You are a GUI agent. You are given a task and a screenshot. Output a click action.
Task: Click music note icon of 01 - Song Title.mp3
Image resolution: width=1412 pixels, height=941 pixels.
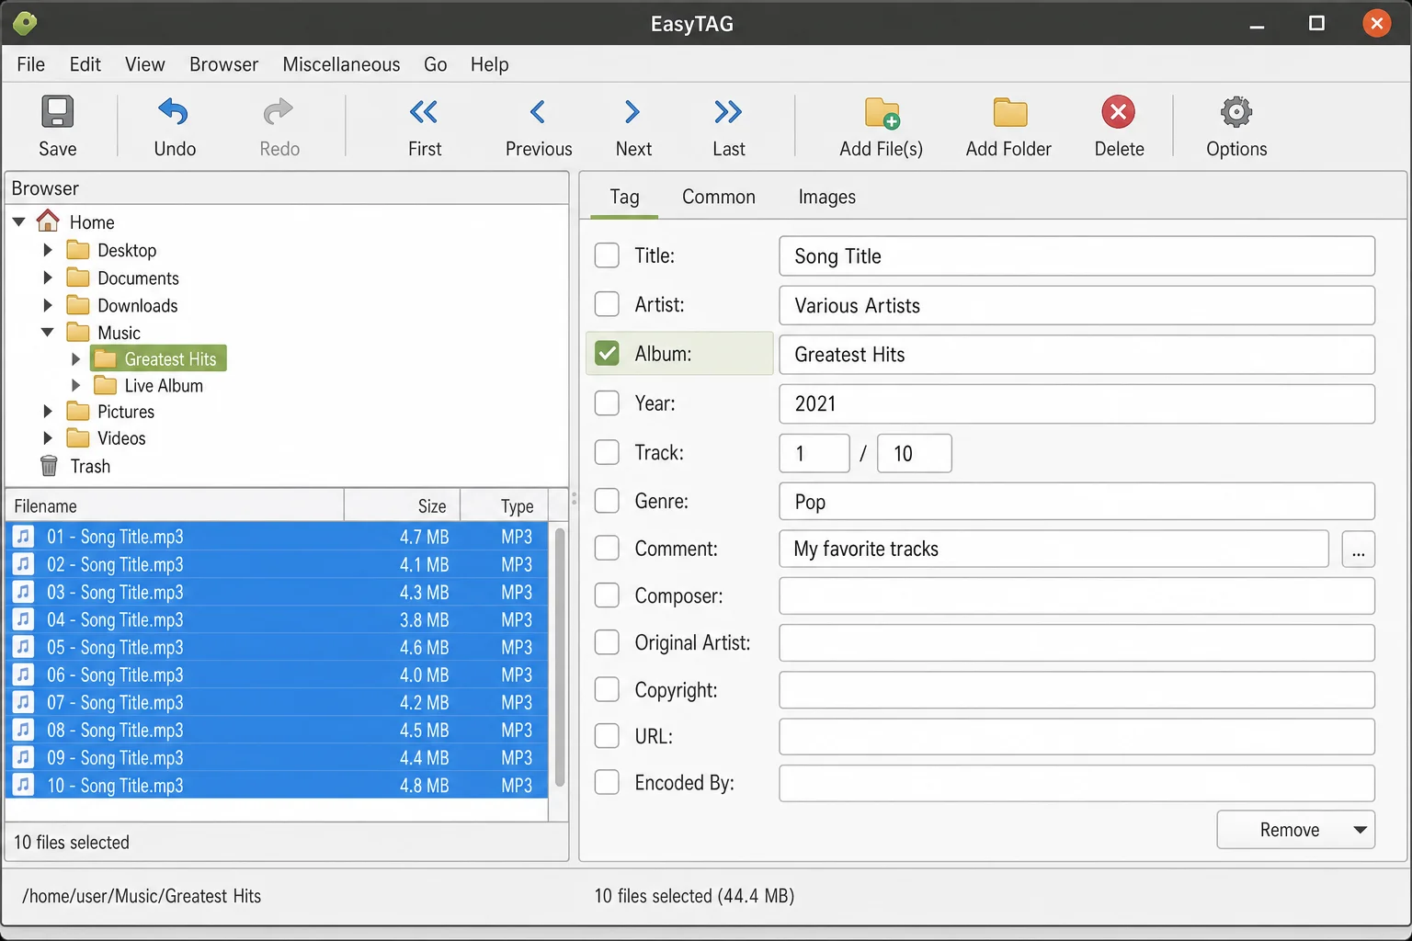click(x=24, y=536)
